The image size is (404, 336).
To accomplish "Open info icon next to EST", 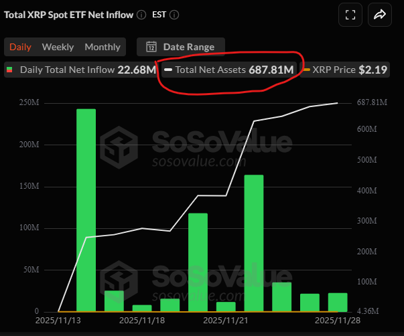I will [174, 15].
